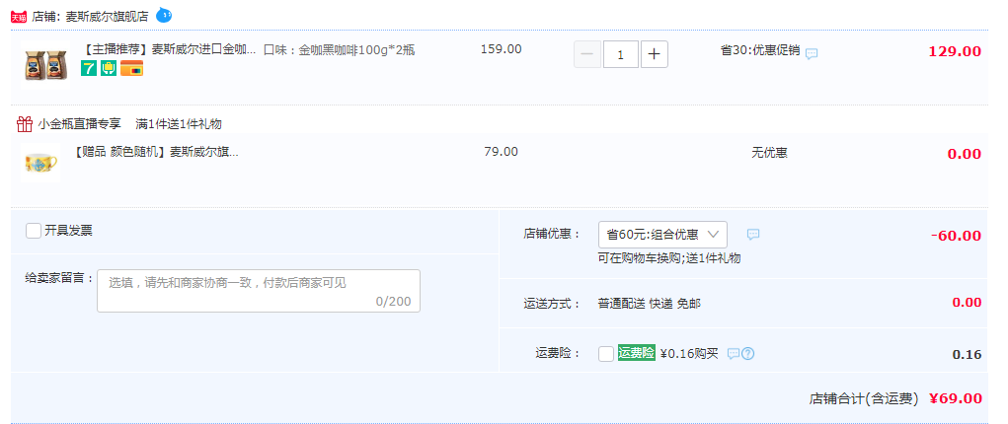The height and width of the screenshot is (424, 1008).
Task: Click the 79.00 gift unit price
Action: [x=501, y=152]
